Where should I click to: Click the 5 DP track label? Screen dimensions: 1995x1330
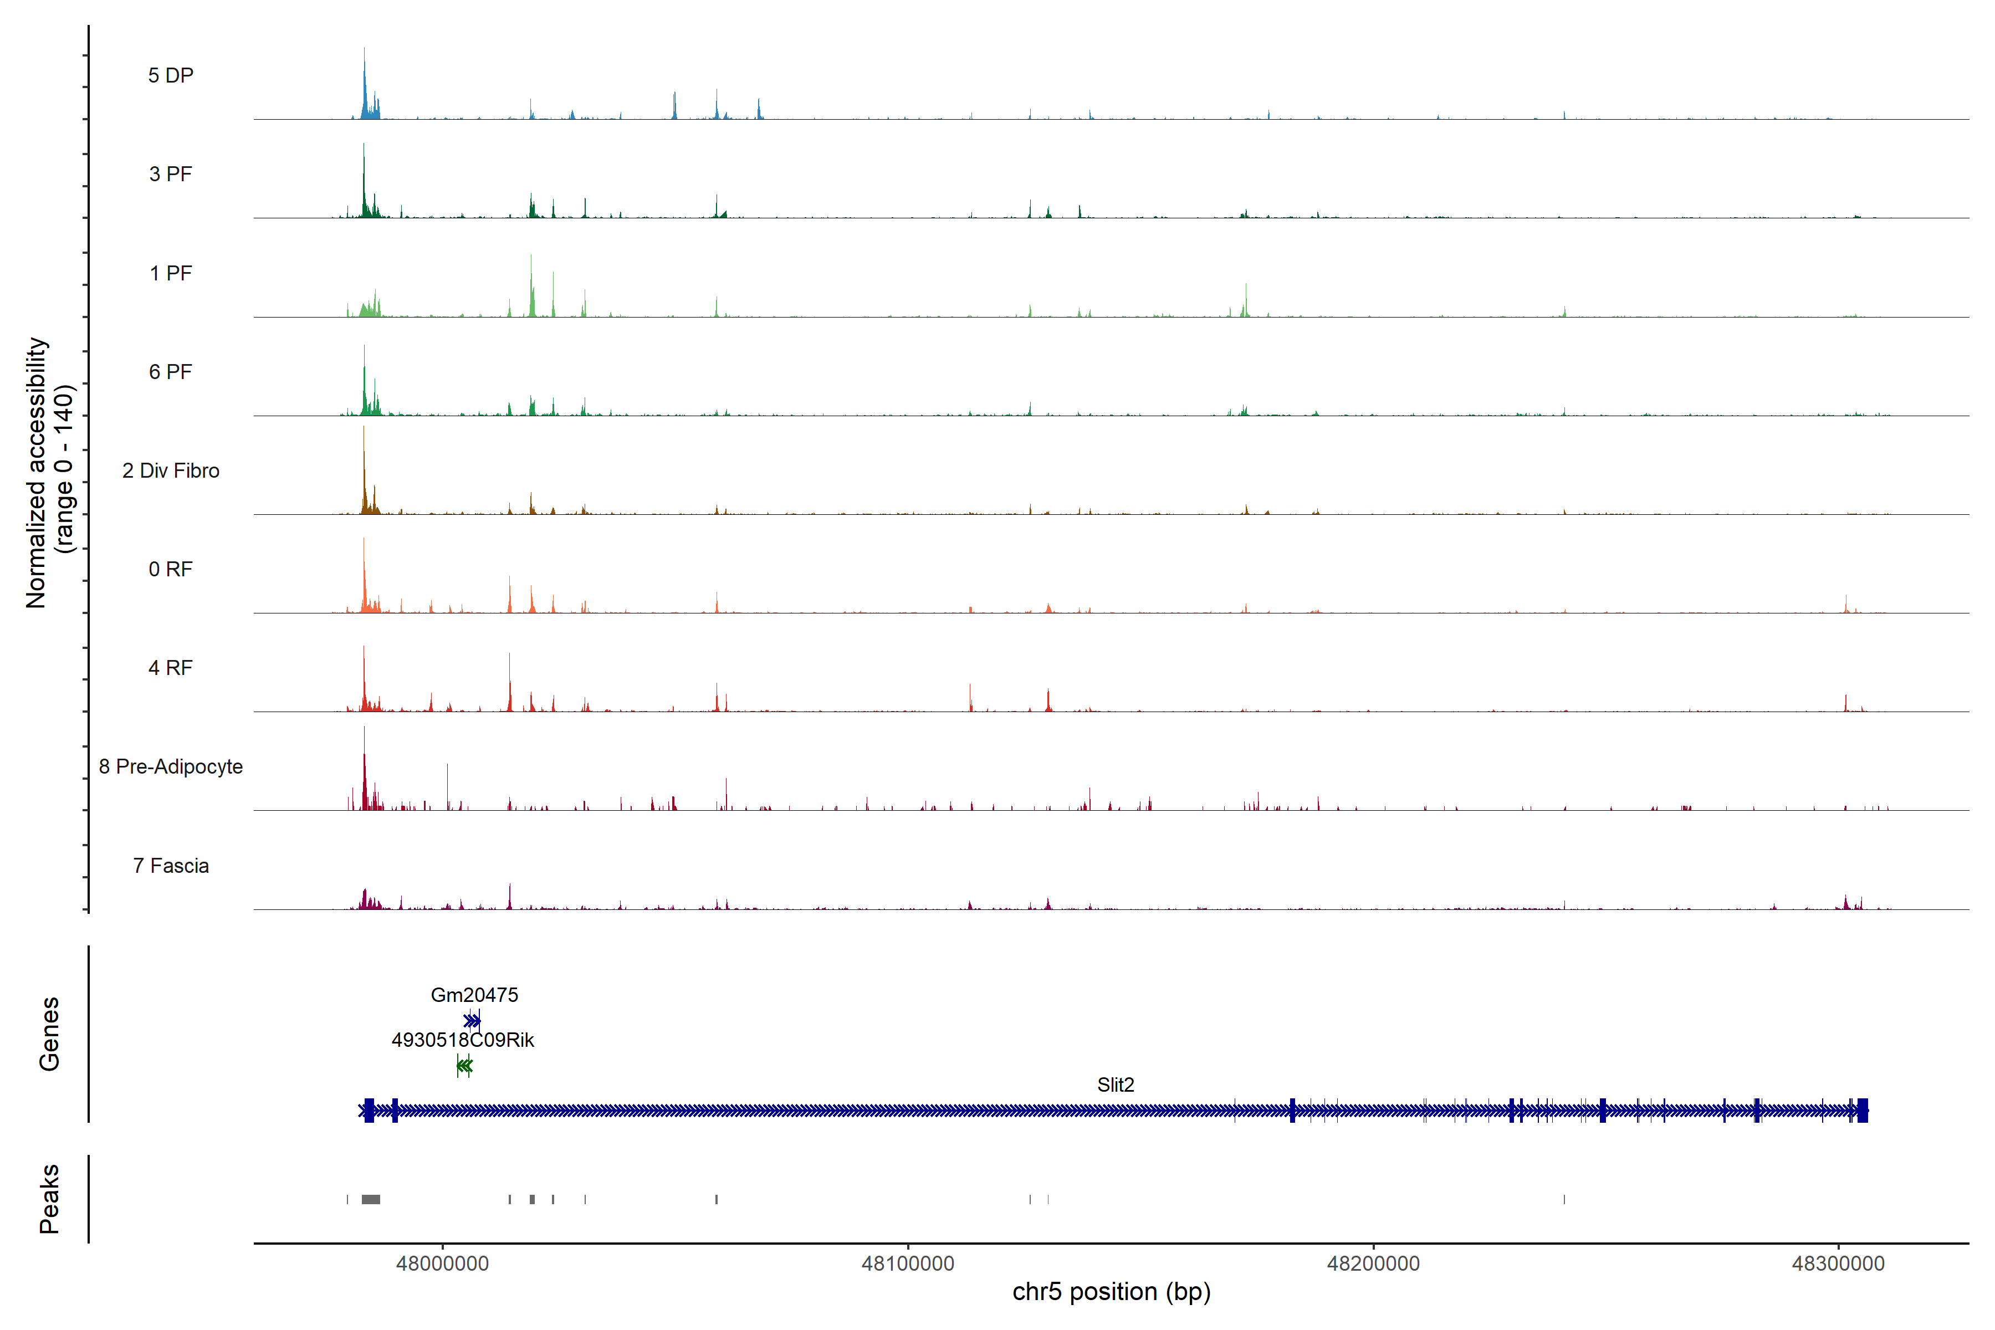tap(171, 75)
